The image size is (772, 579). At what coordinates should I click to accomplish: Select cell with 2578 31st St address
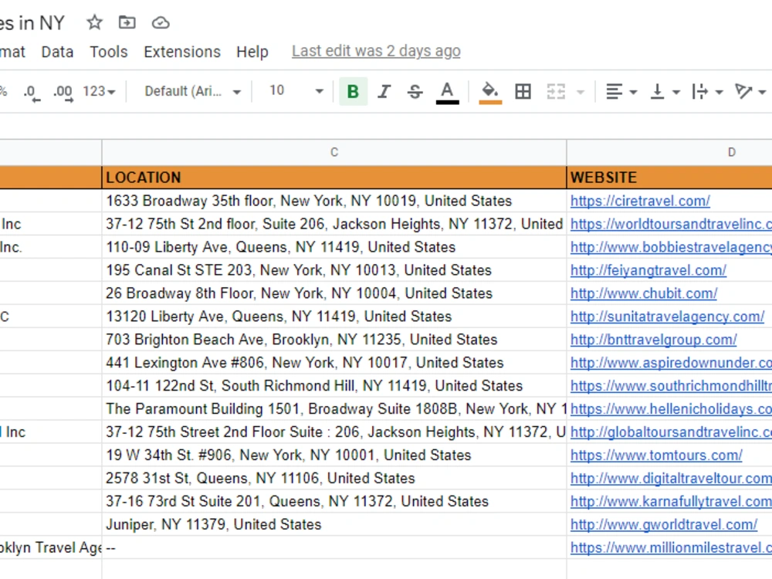point(334,479)
